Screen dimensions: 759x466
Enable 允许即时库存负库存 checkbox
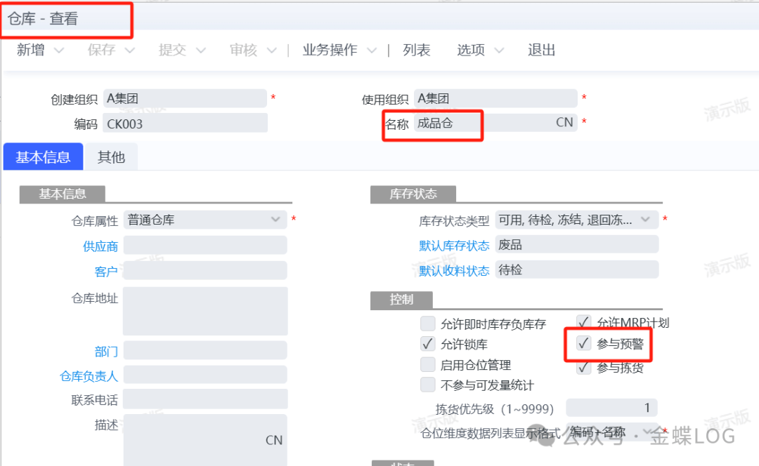[427, 324]
